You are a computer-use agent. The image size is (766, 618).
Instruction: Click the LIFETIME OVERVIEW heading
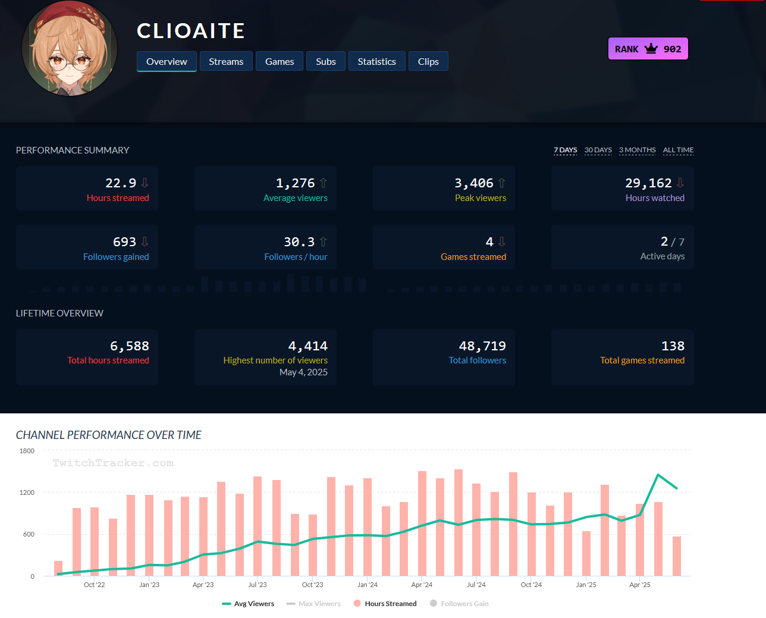(x=59, y=313)
